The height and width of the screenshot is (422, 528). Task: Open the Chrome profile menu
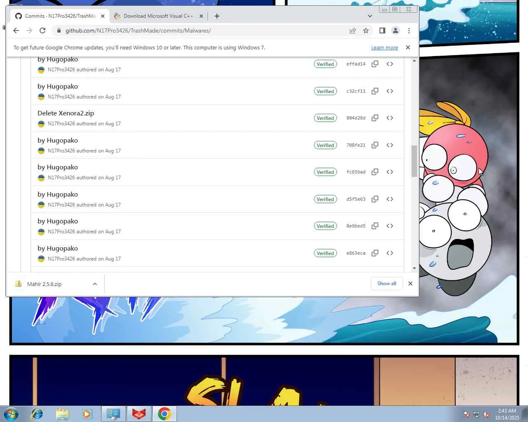[x=396, y=30]
